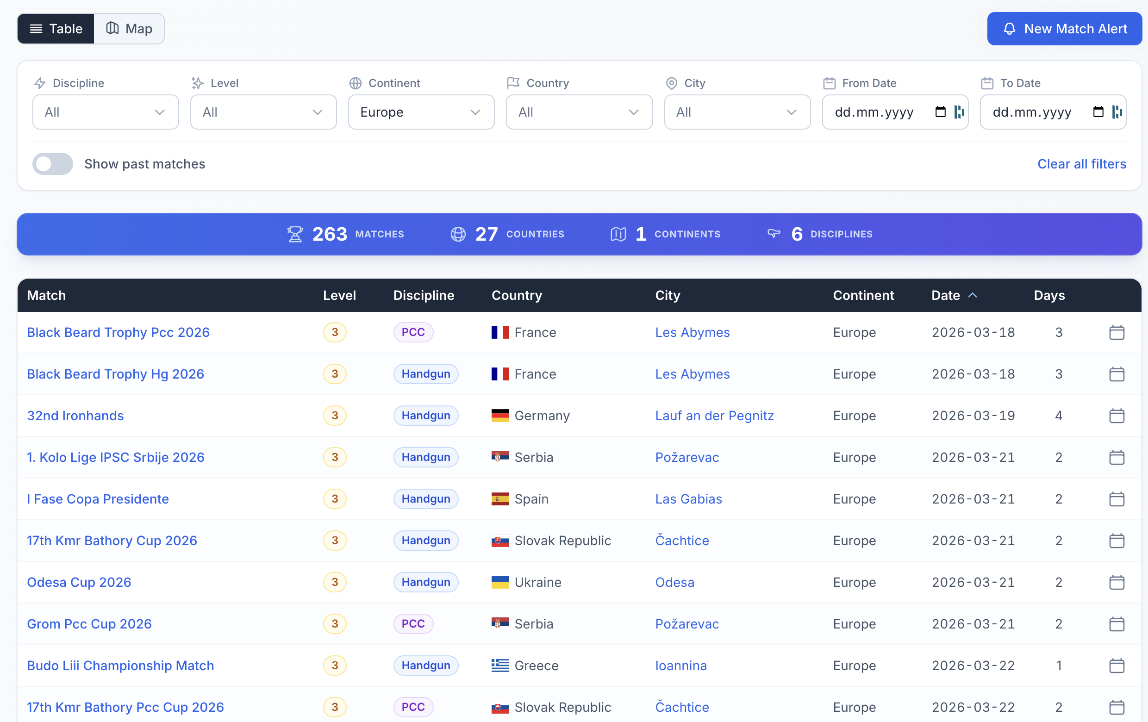Click the bell icon in New Match Alert
1148x722 pixels.
click(x=1009, y=29)
